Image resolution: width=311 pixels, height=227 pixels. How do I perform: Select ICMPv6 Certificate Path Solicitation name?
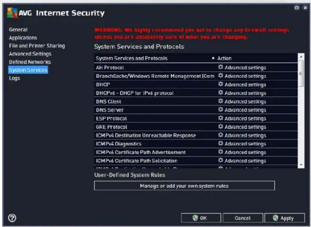click(x=137, y=160)
